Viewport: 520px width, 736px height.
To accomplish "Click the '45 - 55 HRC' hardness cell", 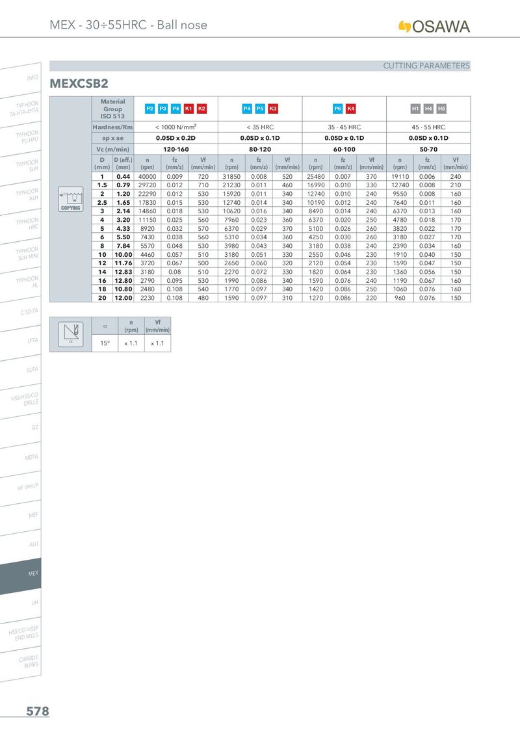I will (428, 127).
